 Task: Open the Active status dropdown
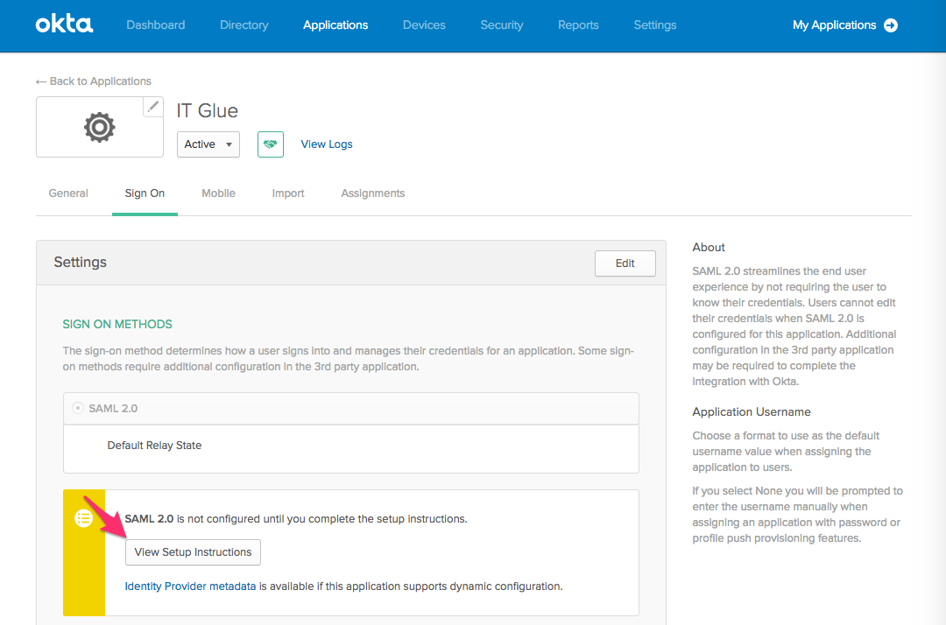click(x=208, y=144)
